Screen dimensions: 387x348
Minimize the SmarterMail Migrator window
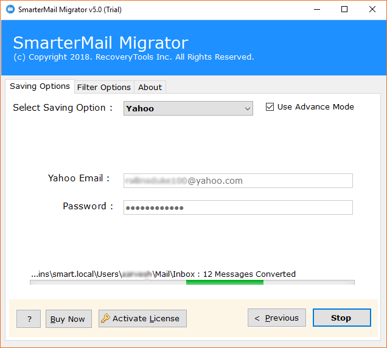(317, 9)
